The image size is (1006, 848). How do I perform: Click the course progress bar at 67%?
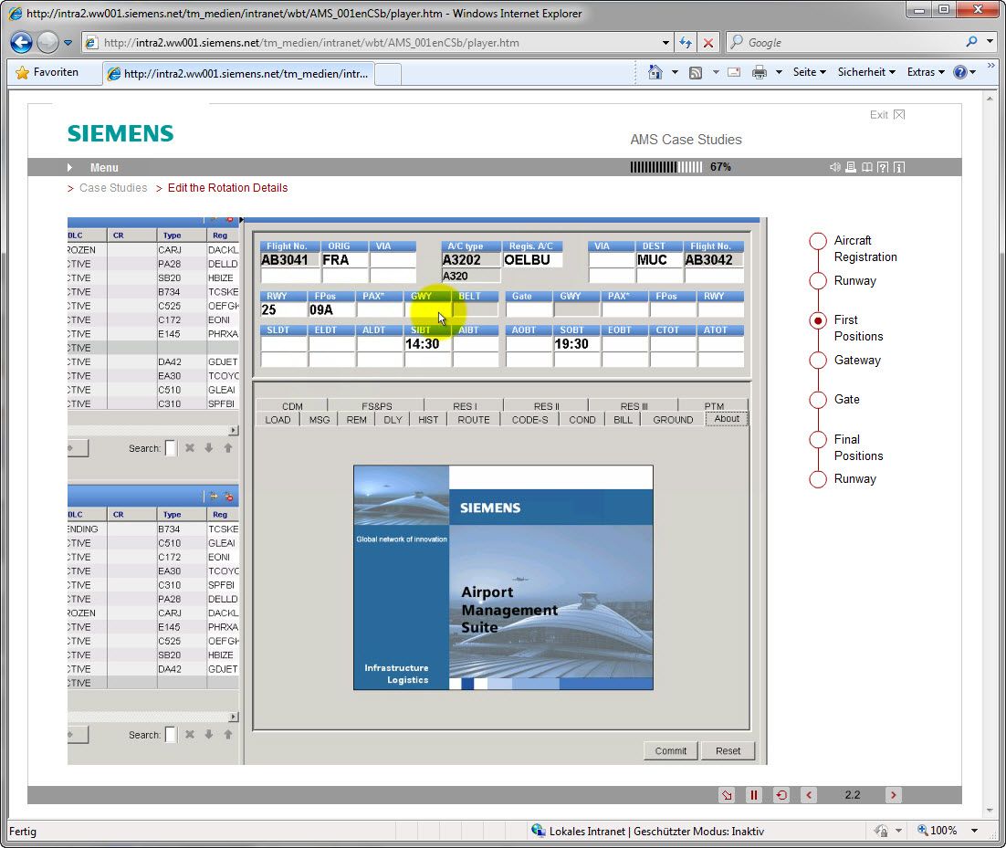665,167
